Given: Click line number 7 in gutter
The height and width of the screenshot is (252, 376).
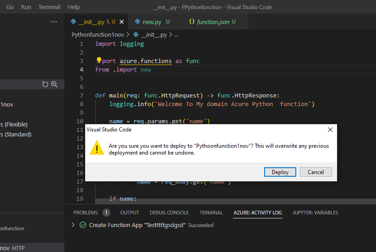Looking at the screenshot, I should click(x=82, y=96).
